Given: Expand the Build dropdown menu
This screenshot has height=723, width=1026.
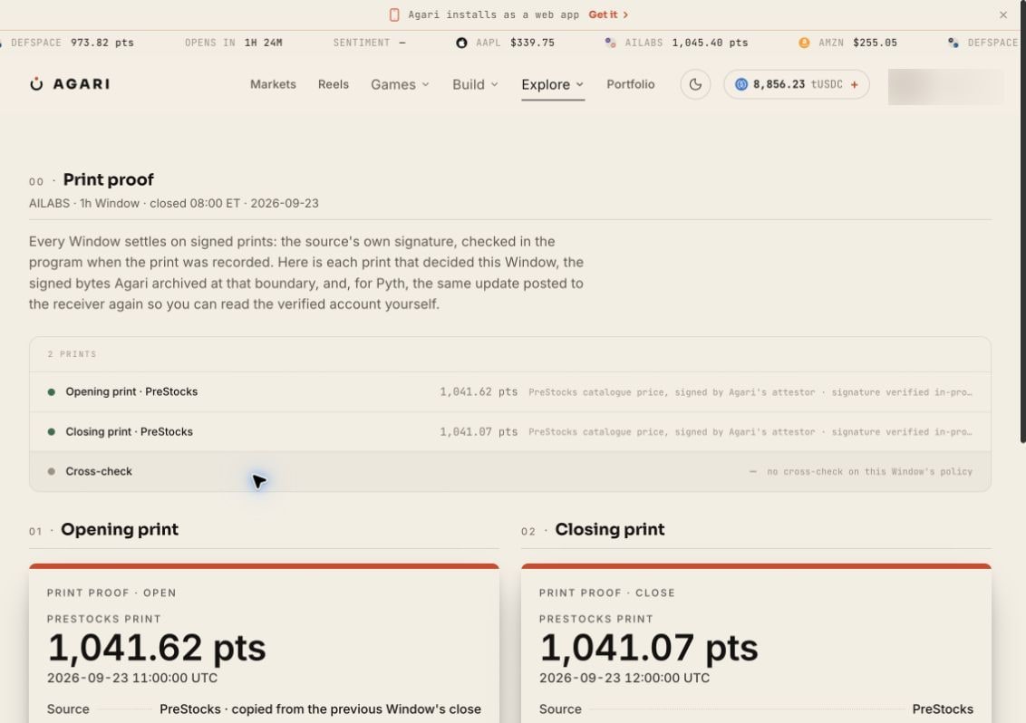Looking at the screenshot, I should click(475, 84).
